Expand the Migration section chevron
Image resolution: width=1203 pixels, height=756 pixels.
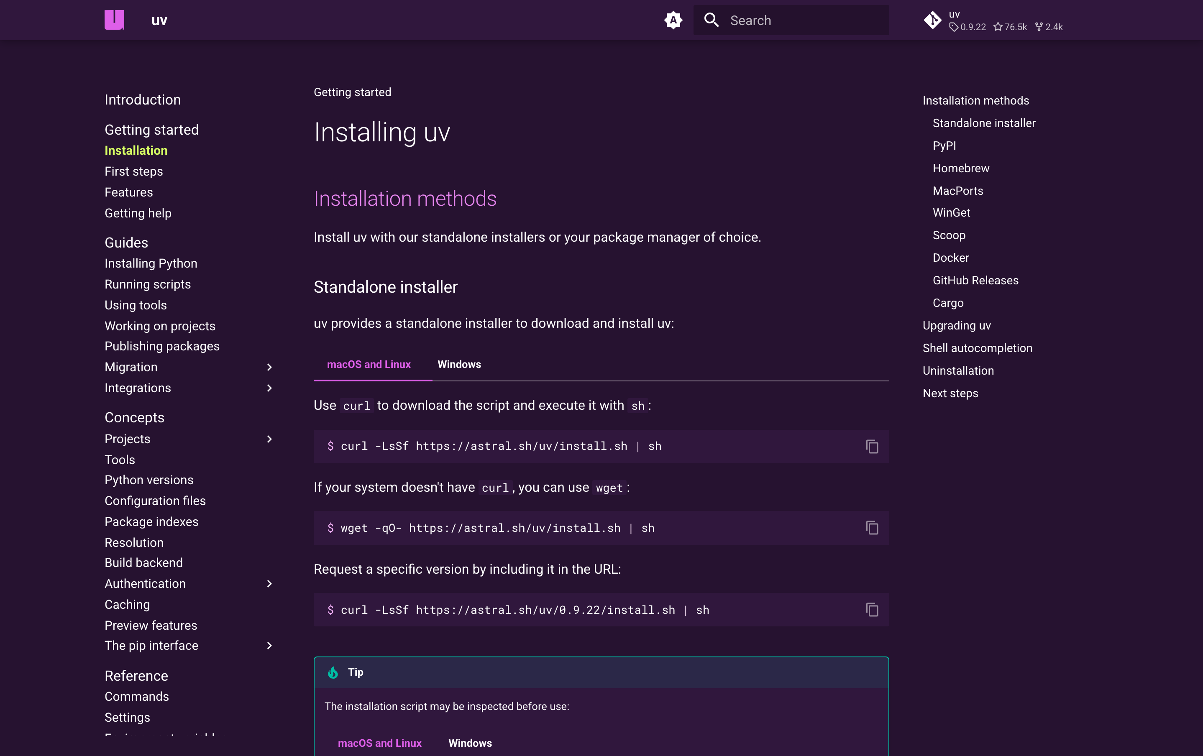[269, 368]
